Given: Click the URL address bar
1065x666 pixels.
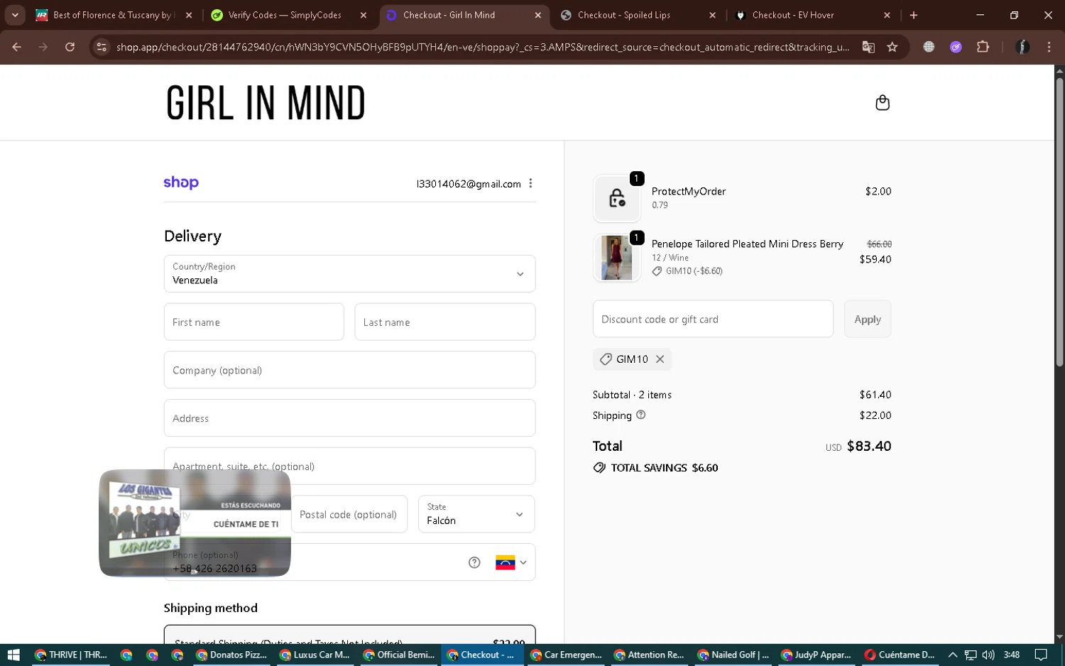Looking at the screenshot, I should point(483,47).
